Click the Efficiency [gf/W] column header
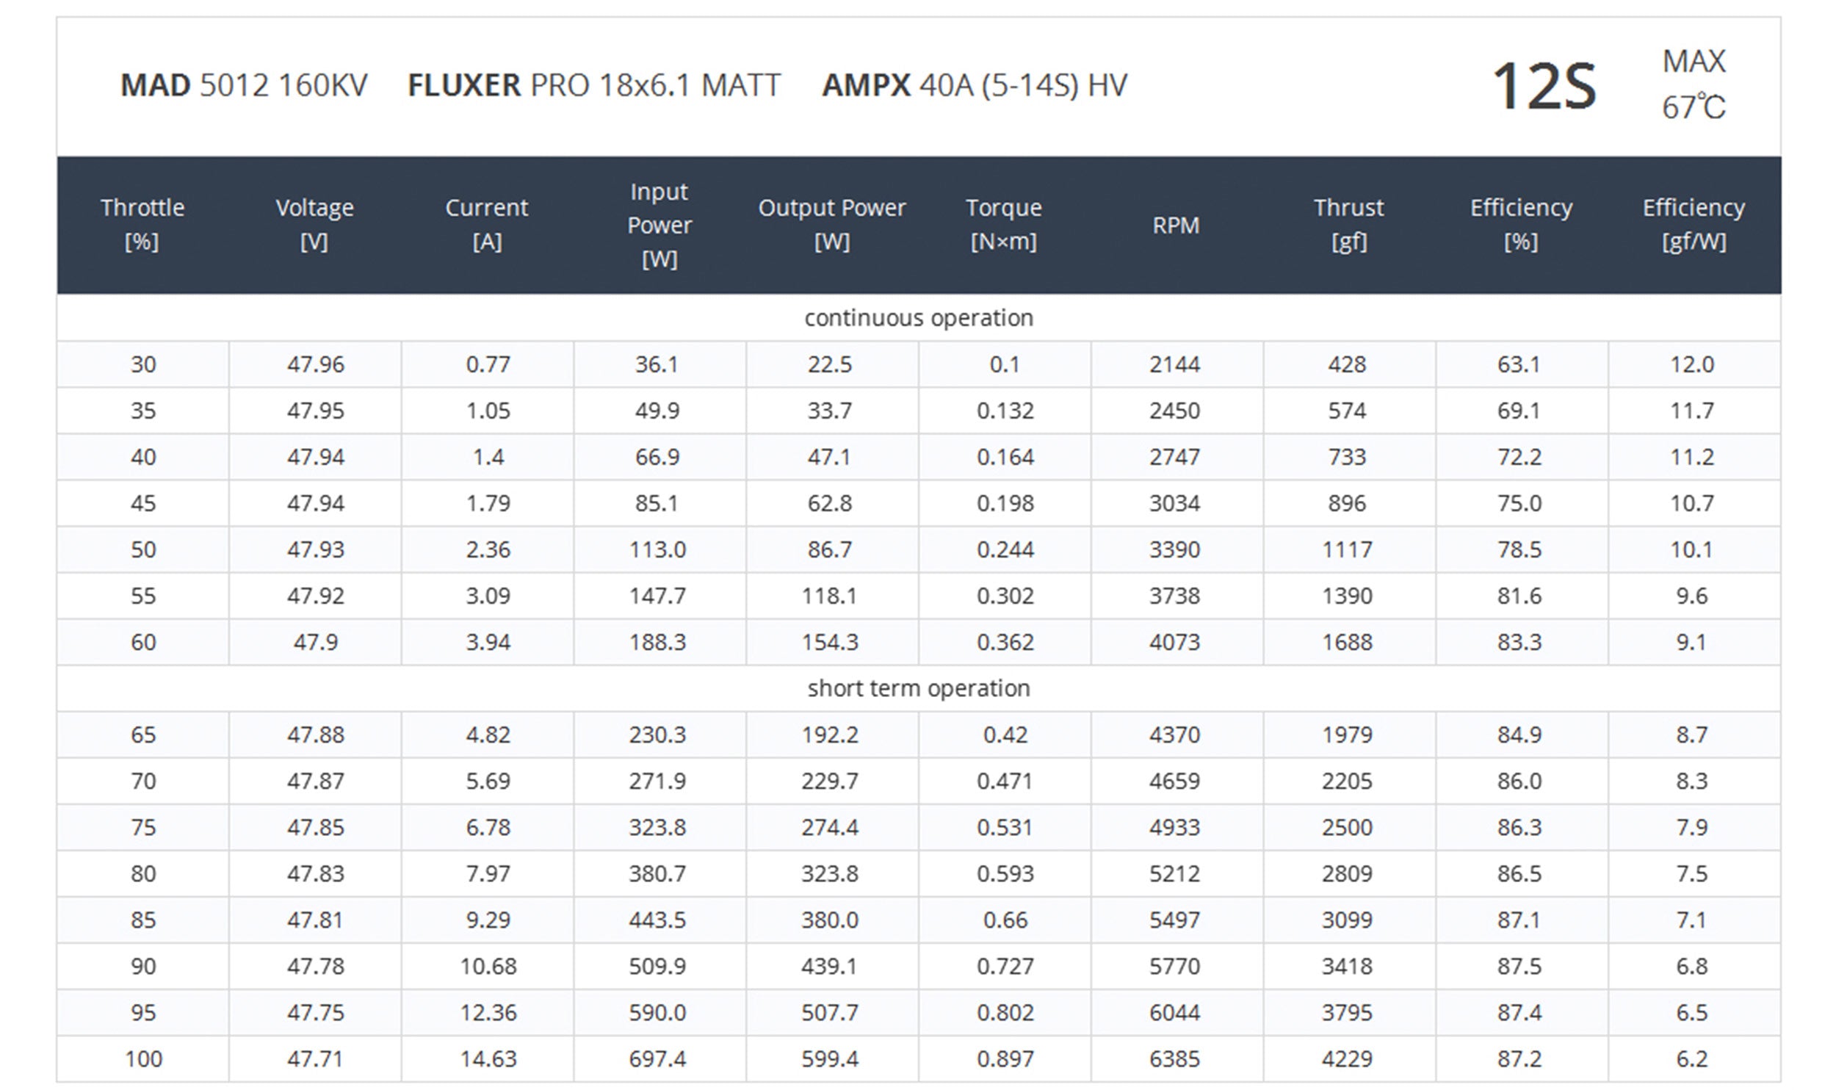 tap(1693, 224)
